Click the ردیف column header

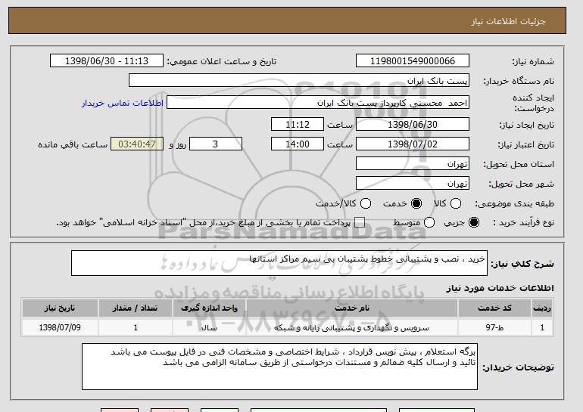pos(542,308)
